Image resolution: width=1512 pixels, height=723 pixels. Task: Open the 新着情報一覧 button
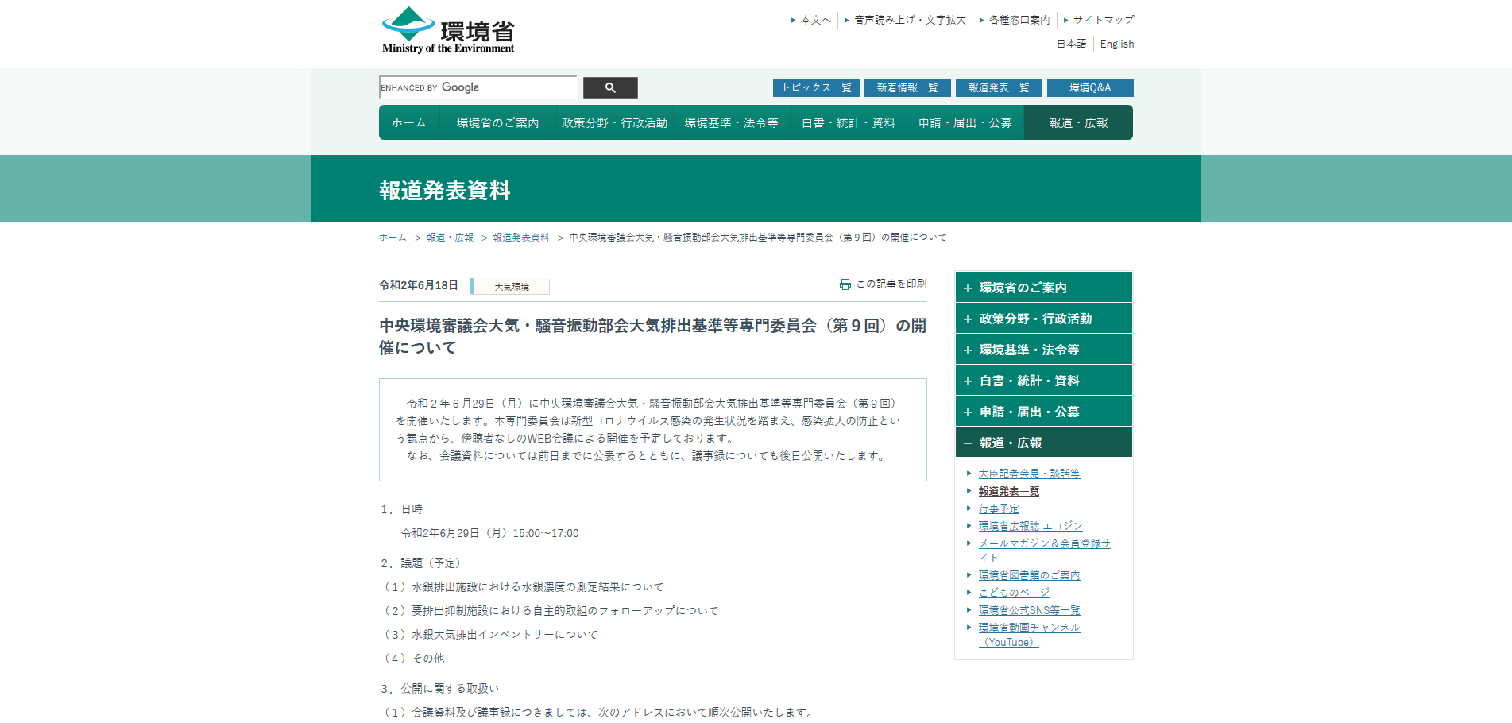tap(907, 87)
